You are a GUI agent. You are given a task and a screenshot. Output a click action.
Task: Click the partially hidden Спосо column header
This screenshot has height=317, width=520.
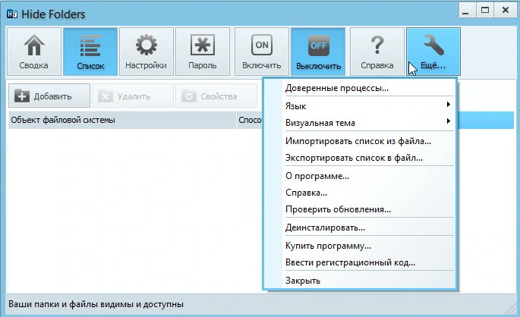click(x=250, y=120)
